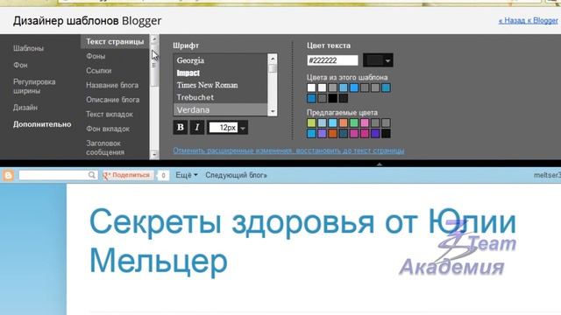Choose Georgia font from list
This screenshot has width=561, height=315.
[x=220, y=60]
